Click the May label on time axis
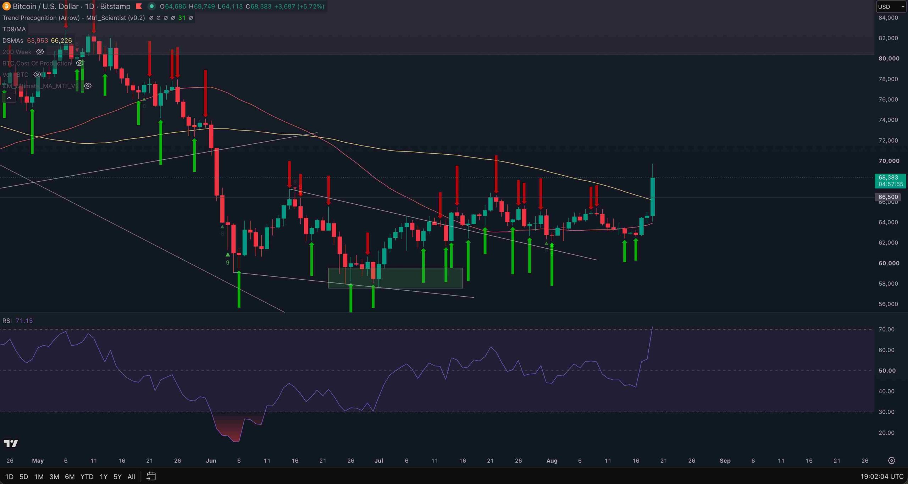908x484 pixels. 38,461
